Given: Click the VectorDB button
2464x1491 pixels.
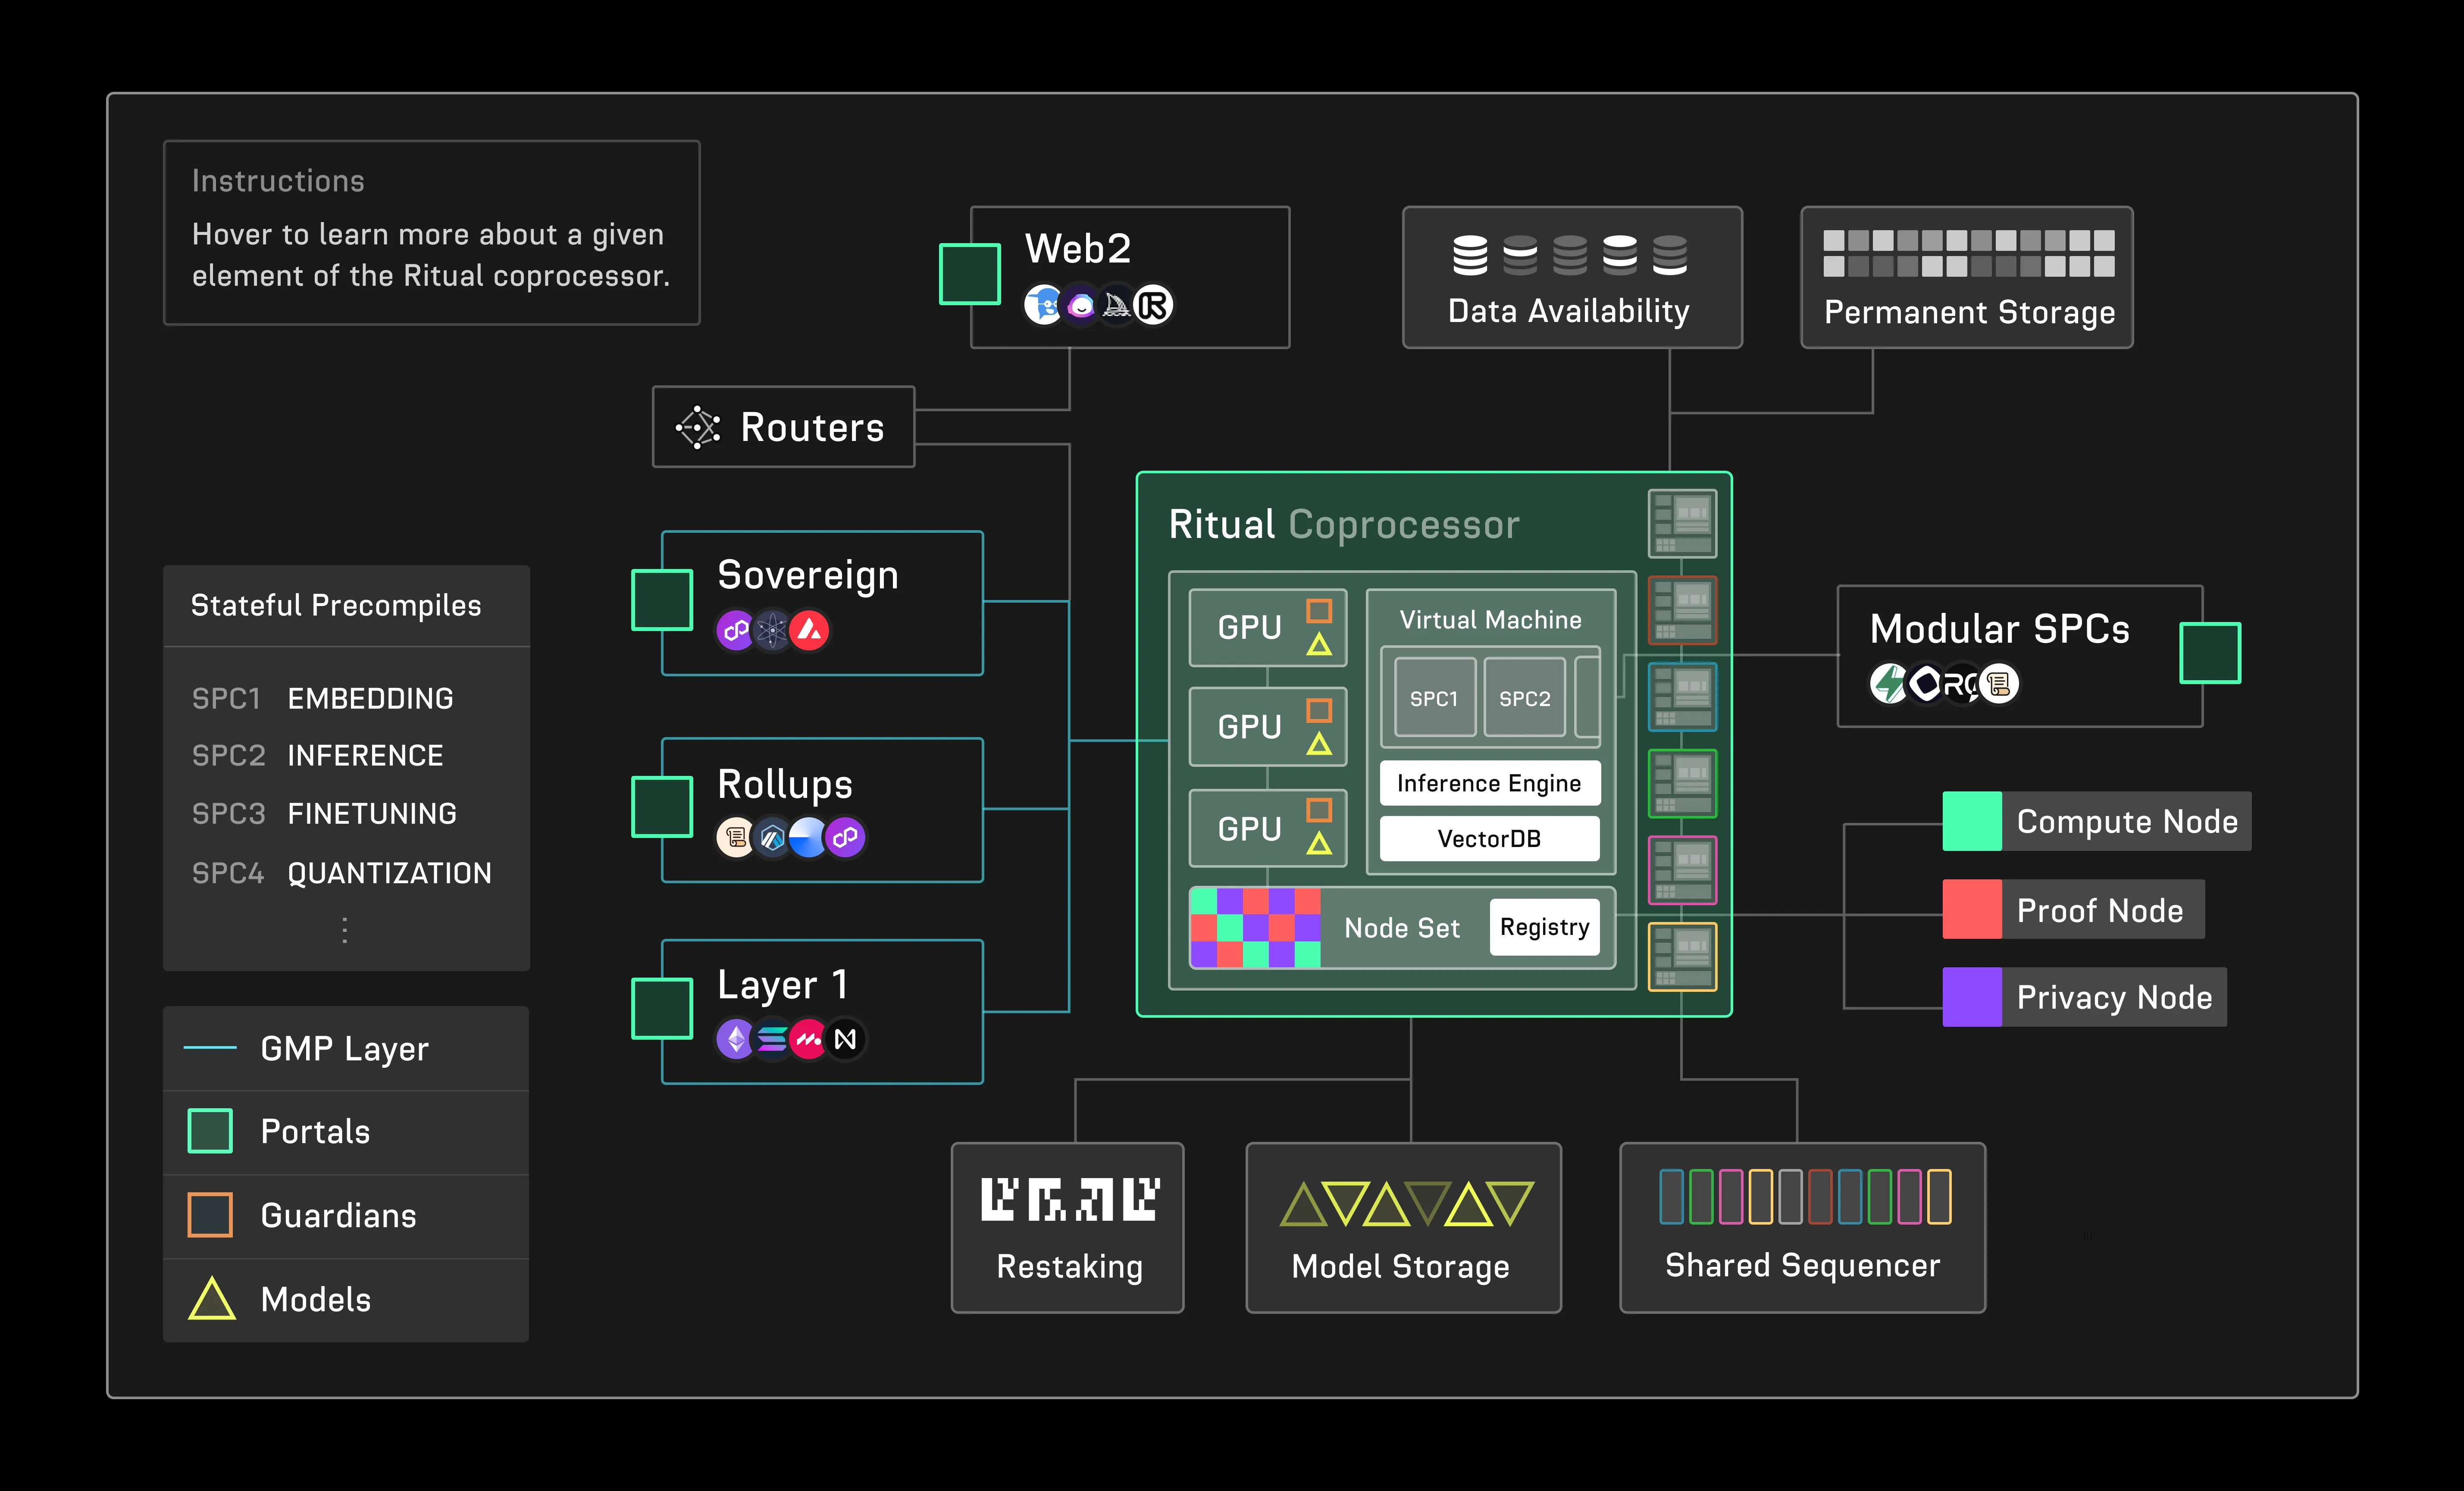Looking at the screenshot, I should (1489, 839).
